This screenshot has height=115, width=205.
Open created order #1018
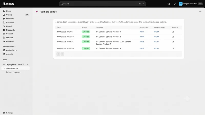[x=156, y=37]
